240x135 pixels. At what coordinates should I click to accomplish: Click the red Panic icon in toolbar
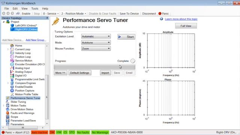click(160, 13)
